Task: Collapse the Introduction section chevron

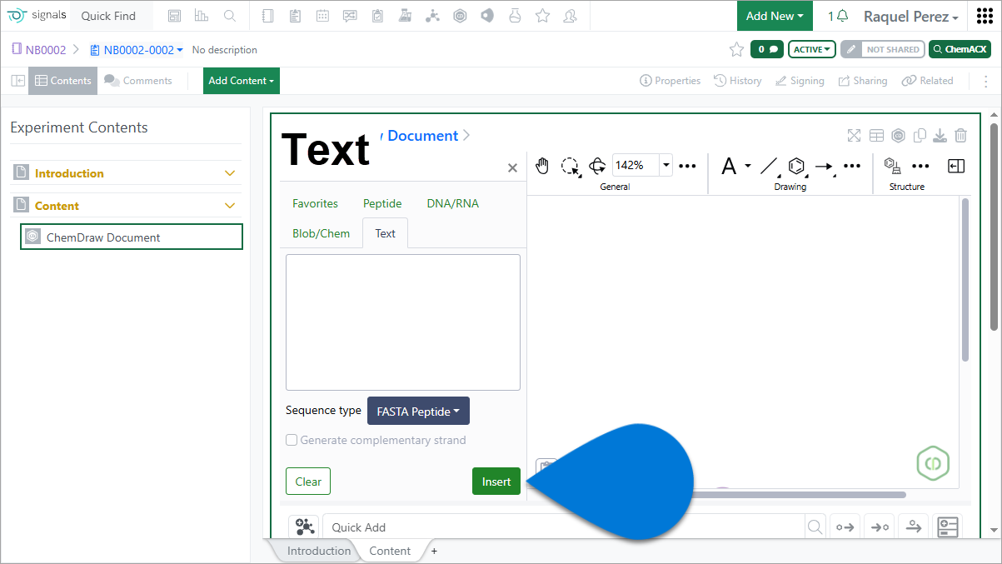Action: click(231, 173)
